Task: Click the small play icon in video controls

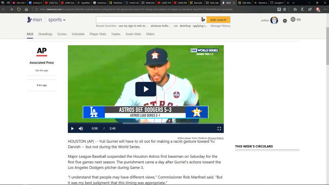Action: 72,129
